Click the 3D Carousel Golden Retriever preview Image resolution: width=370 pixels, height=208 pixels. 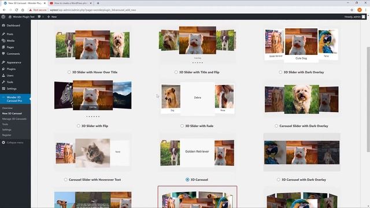click(x=197, y=153)
